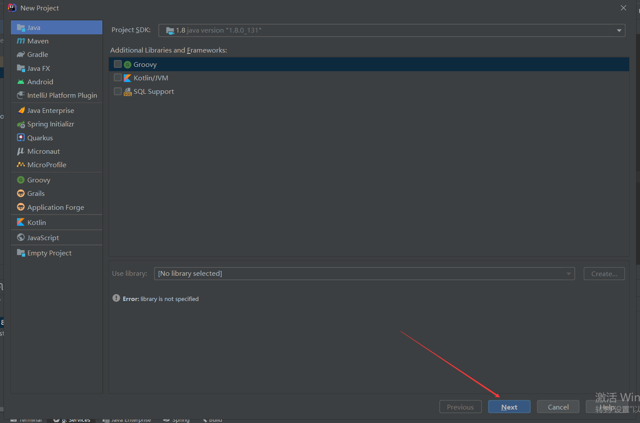Pick the MicroProfile icon
640x423 pixels.
(x=21, y=165)
